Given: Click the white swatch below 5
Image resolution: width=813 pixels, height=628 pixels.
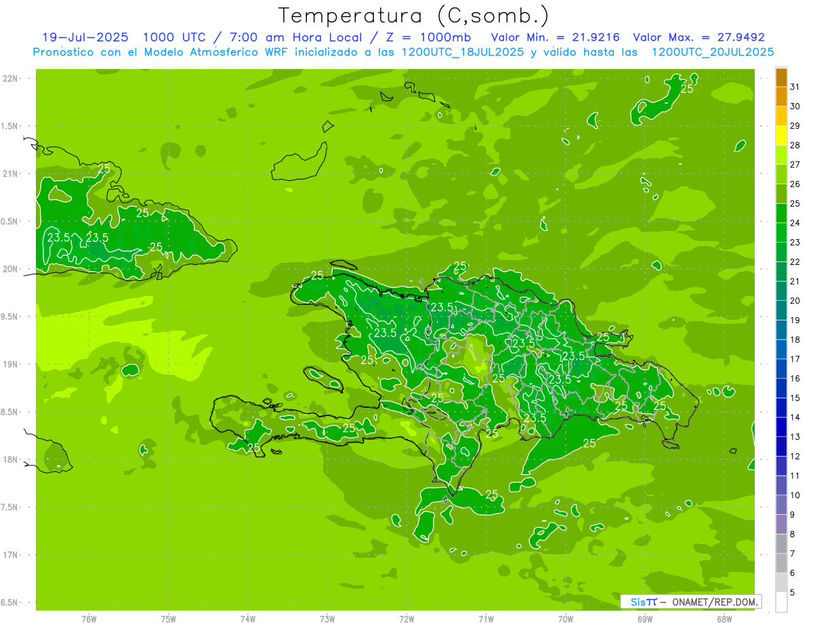Looking at the screenshot, I should (x=781, y=602).
